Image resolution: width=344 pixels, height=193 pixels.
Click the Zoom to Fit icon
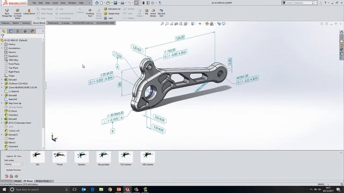162,24
